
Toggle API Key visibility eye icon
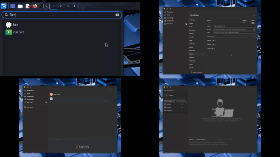254,29
